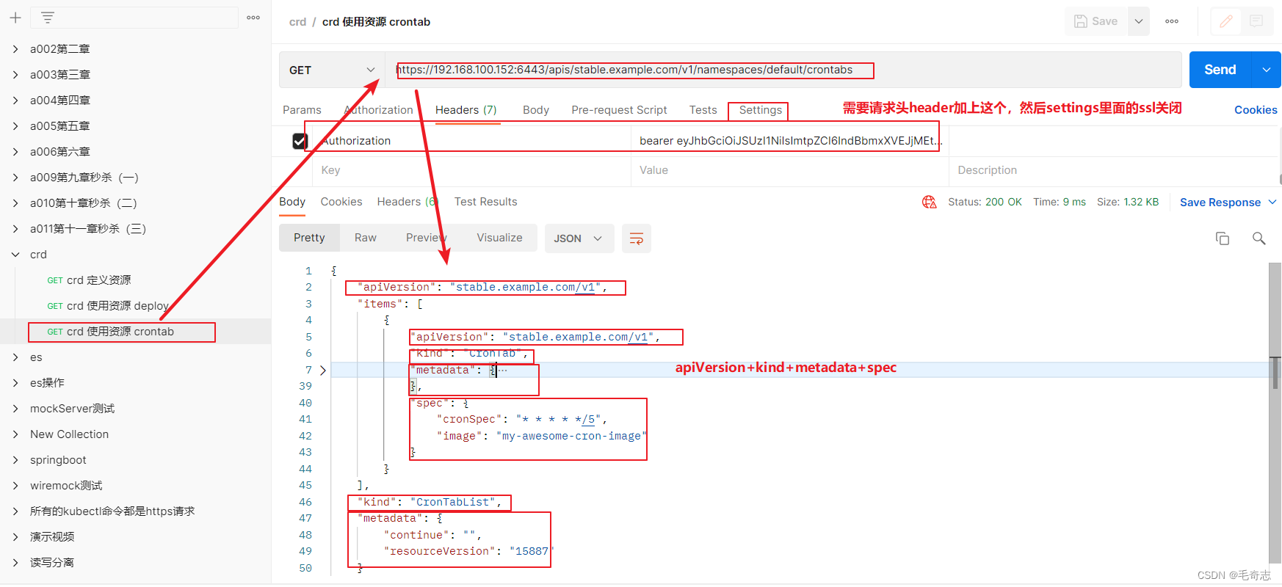
Task: Open the collection filter icon
Action: click(x=48, y=18)
